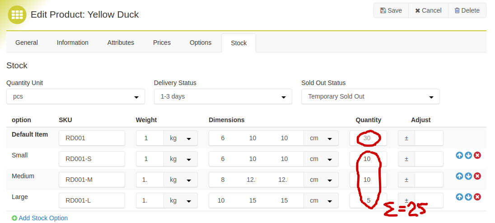Move the Medium option row up

coord(459,176)
